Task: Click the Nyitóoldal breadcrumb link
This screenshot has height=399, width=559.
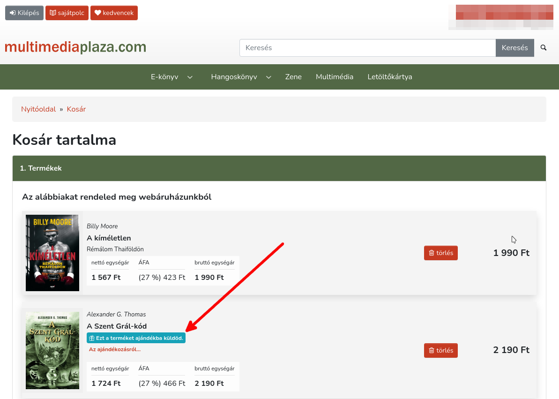Action: pyautogui.click(x=38, y=109)
